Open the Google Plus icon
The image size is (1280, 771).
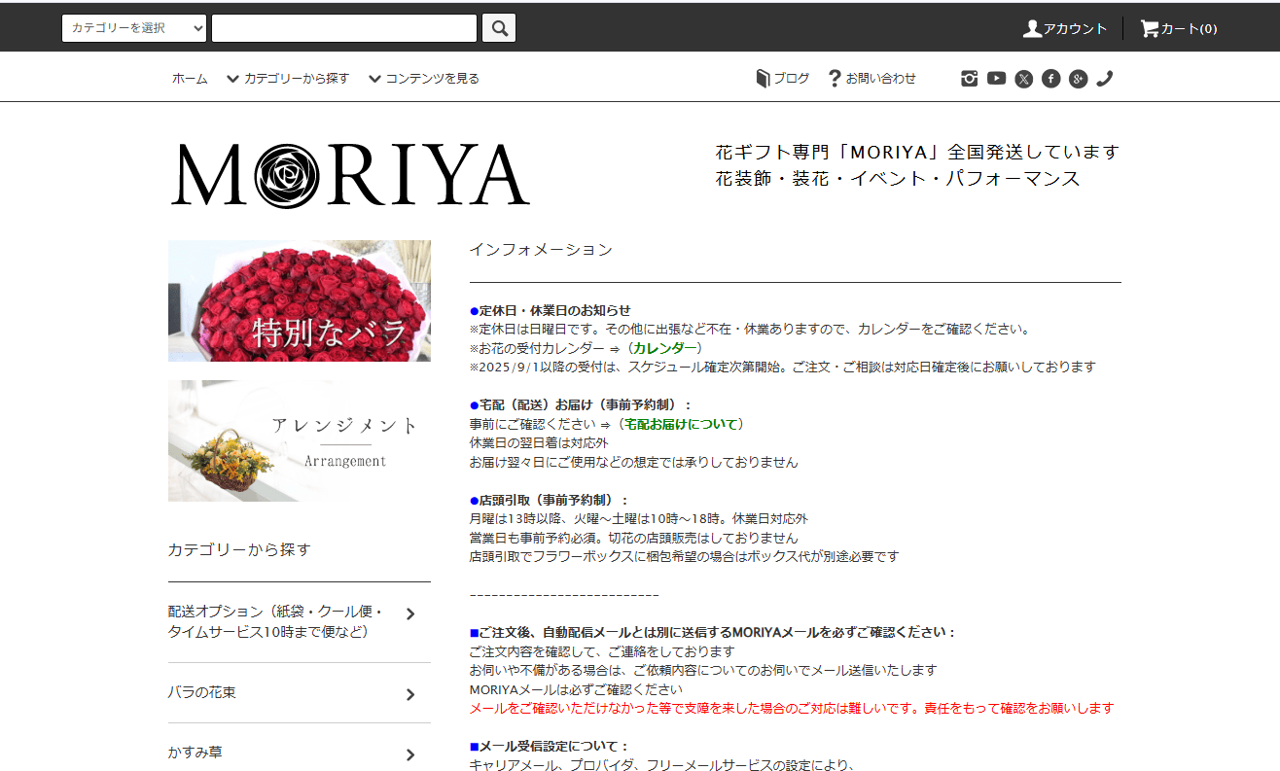pyautogui.click(x=1078, y=79)
